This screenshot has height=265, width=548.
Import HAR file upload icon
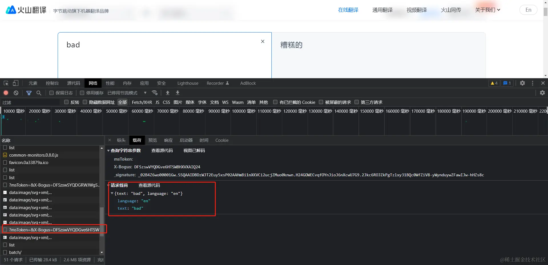point(168,93)
